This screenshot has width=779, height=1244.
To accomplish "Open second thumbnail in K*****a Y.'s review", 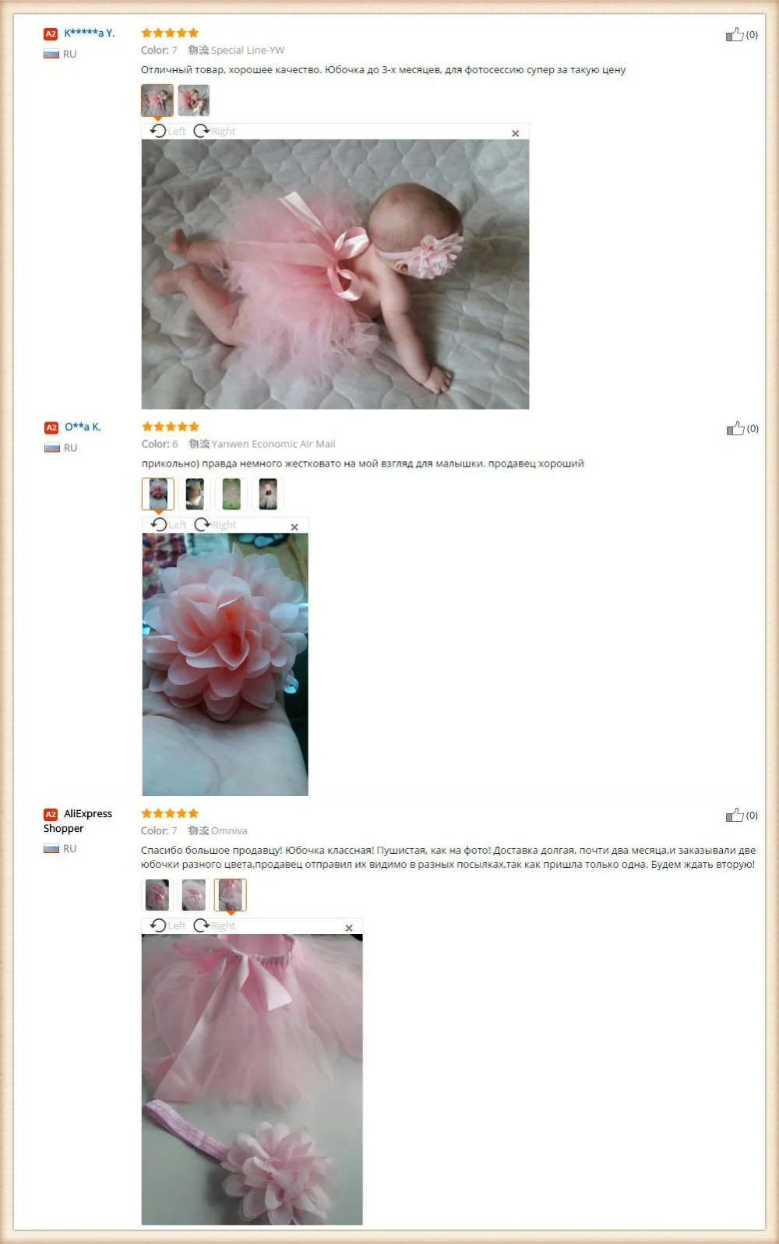I will [x=193, y=100].
